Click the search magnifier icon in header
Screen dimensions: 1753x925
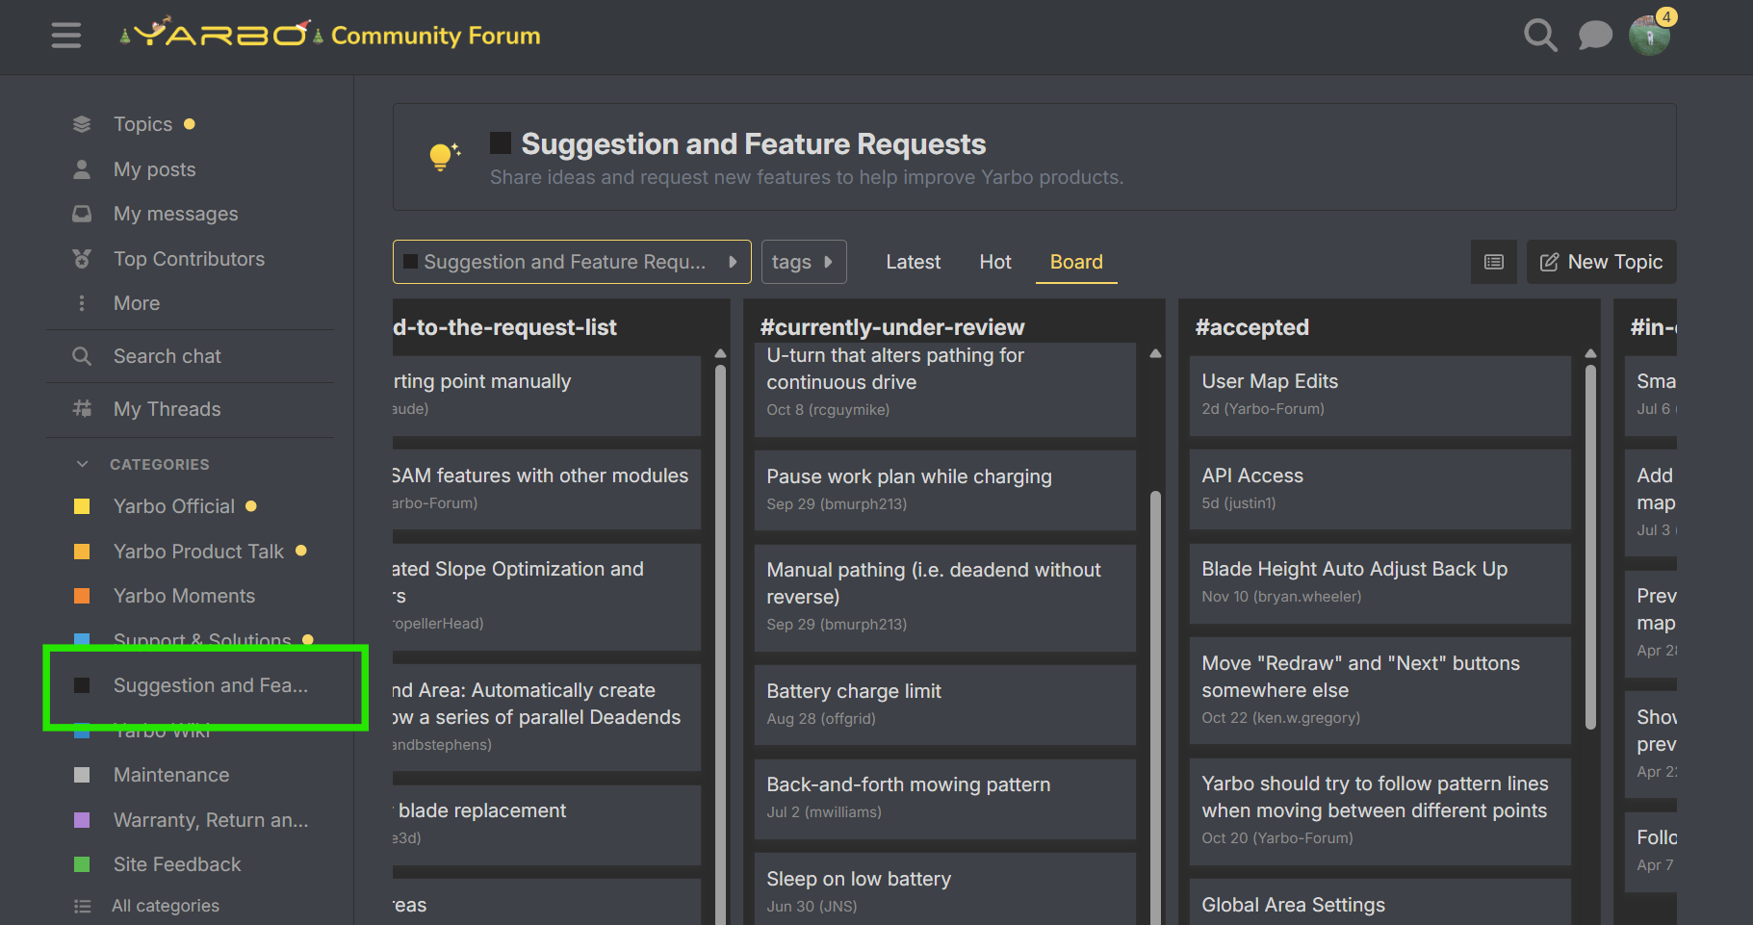(1540, 36)
